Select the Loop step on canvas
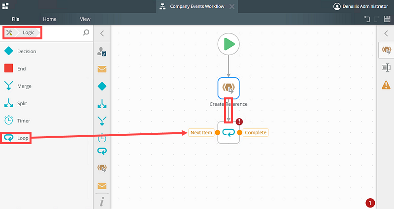 click(229, 132)
